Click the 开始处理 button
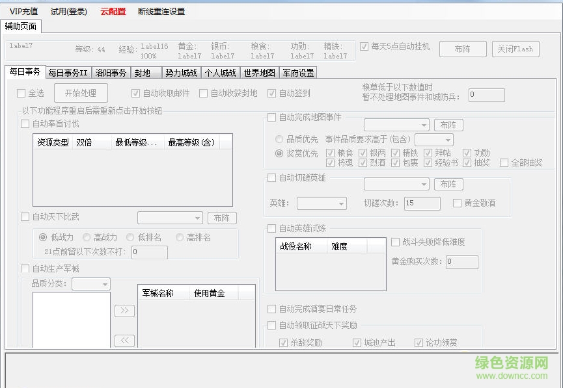 [80, 93]
